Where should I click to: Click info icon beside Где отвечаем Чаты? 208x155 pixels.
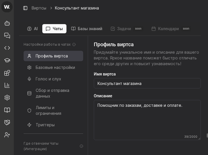tap(81, 146)
